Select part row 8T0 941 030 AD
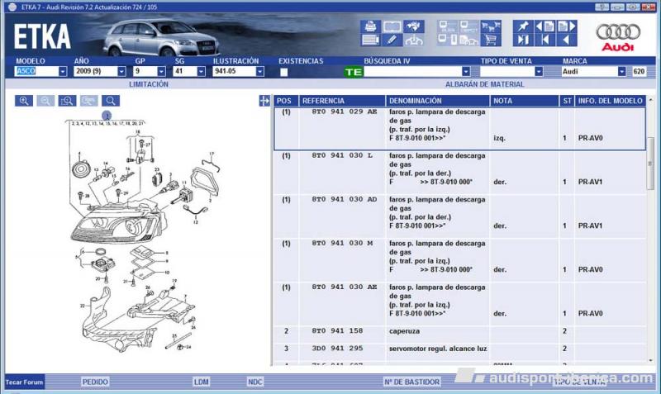This screenshot has height=394, width=661. [x=459, y=216]
